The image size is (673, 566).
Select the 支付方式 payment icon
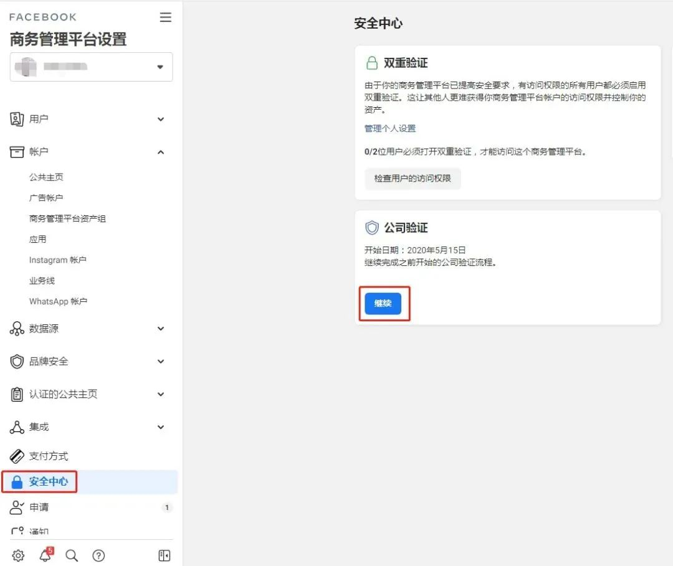coord(17,455)
